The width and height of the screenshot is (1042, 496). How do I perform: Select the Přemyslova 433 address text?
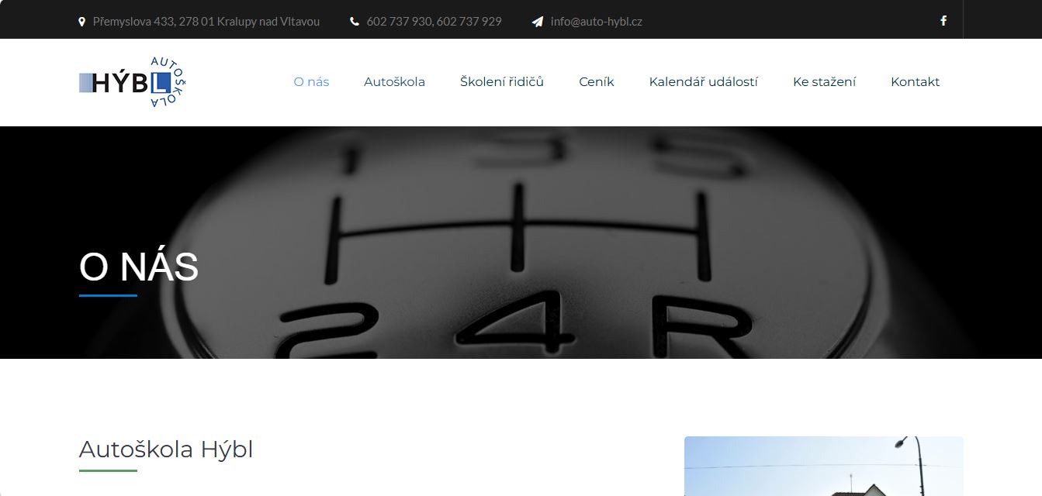(206, 22)
